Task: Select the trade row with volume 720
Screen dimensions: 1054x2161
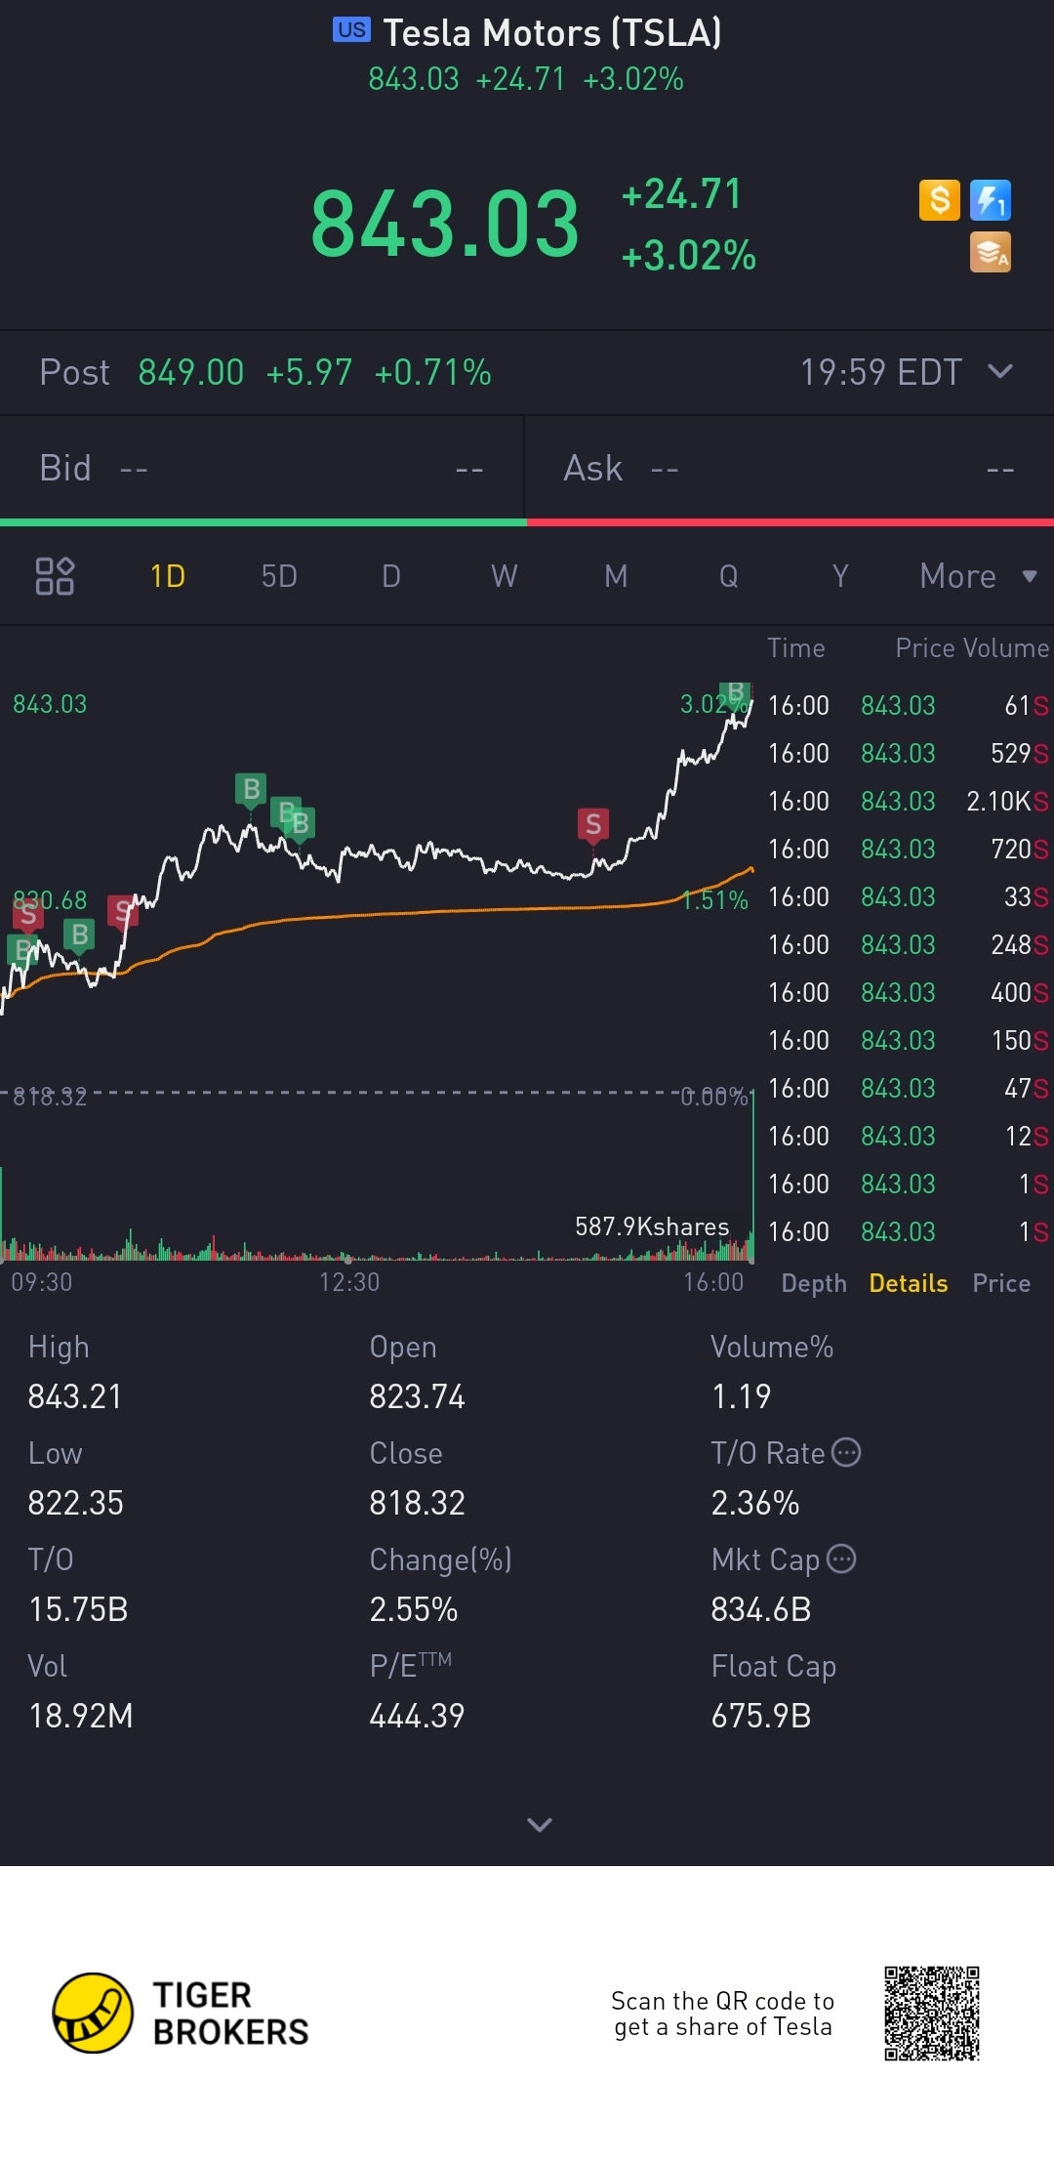Action: [908, 849]
